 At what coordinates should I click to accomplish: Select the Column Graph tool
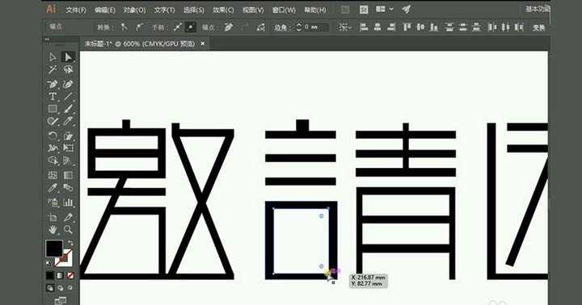click(x=68, y=203)
